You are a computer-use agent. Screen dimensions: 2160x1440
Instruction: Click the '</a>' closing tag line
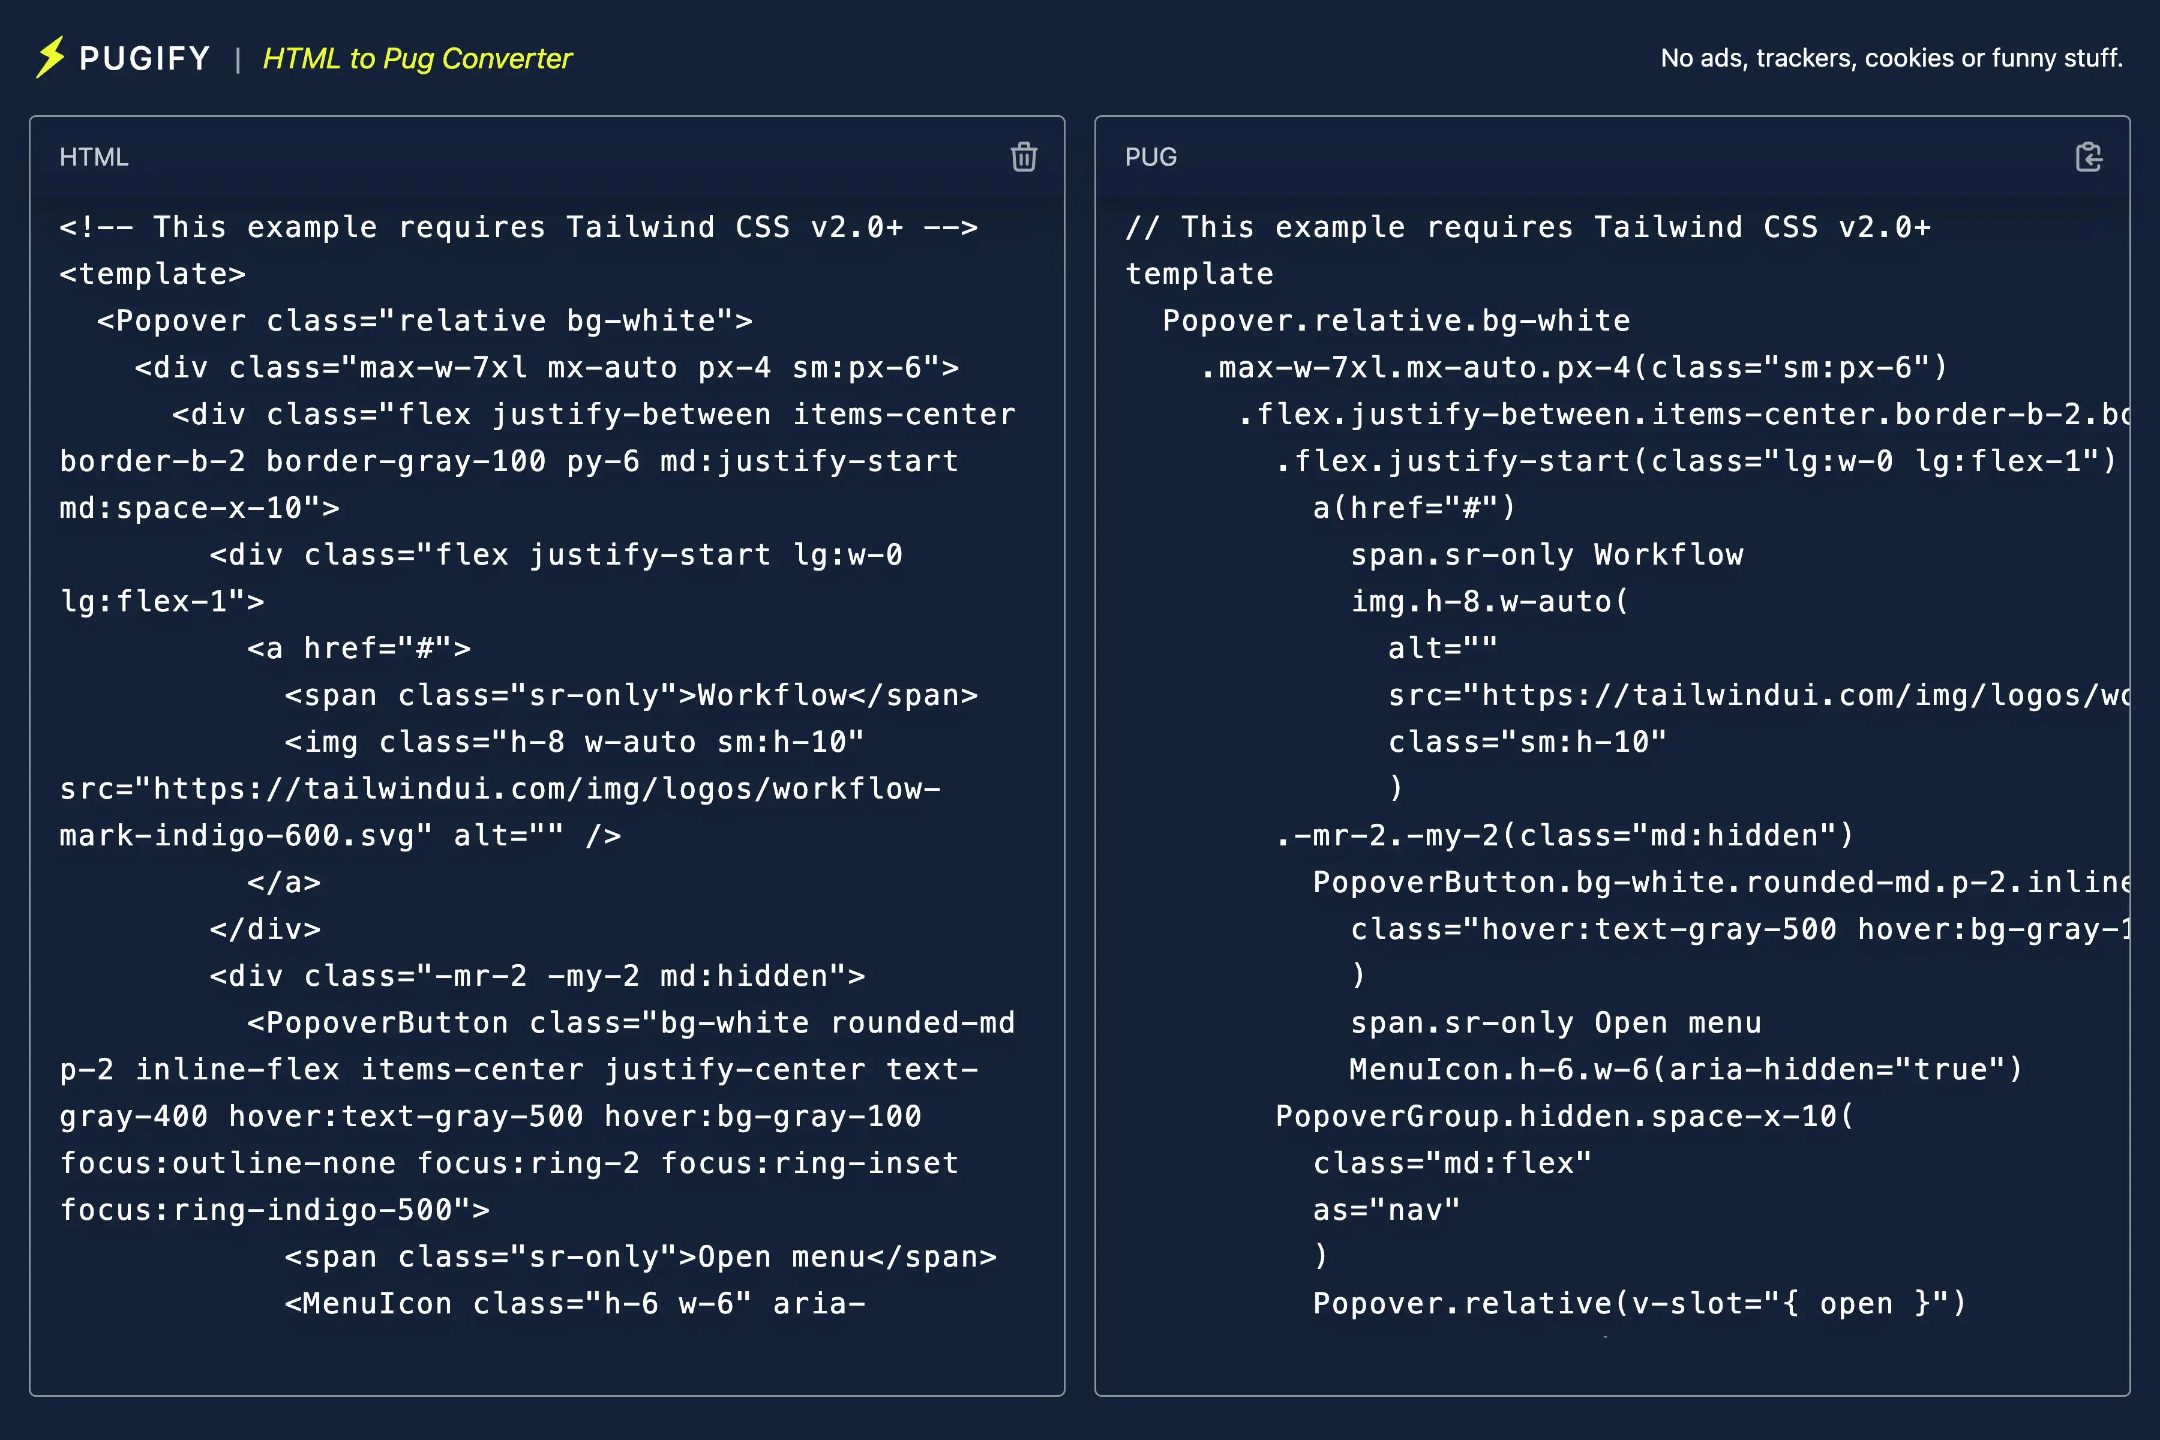pos(284,883)
